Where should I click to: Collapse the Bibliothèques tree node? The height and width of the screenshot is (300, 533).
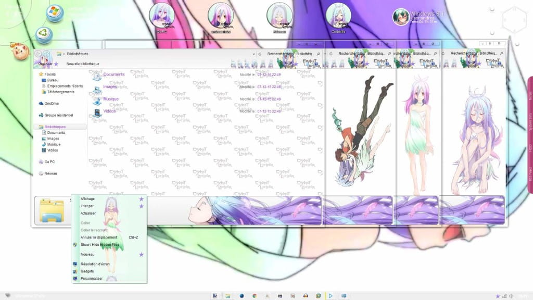[36, 126]
